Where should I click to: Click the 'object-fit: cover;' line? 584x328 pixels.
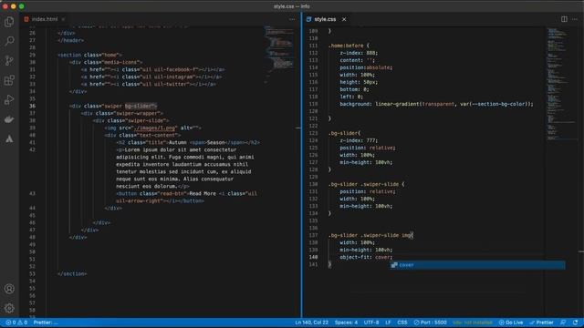coord(366,257)
